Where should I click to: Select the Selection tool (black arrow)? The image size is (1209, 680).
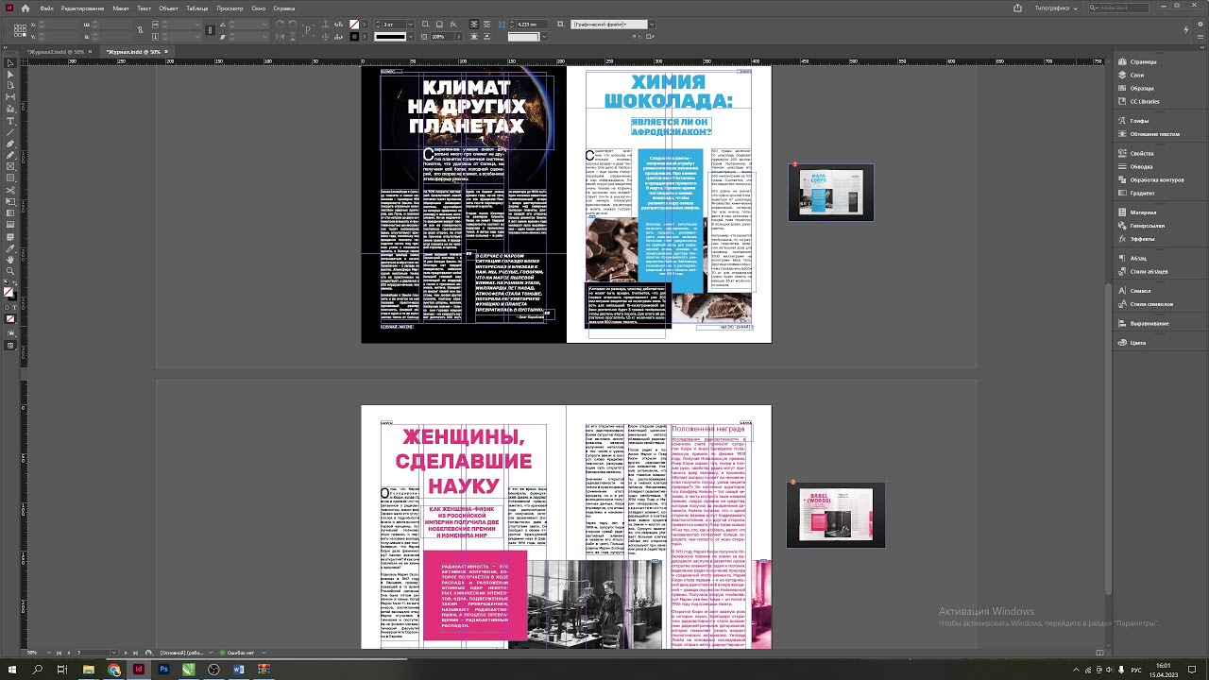(x=10, y=62)
